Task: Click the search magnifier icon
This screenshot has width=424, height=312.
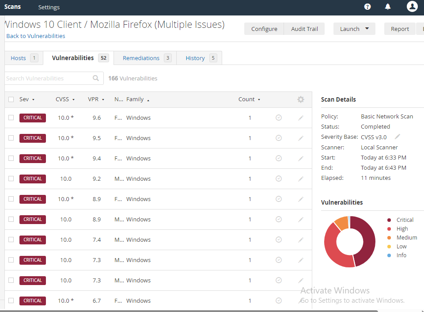Action: click(x=96, y=78)
